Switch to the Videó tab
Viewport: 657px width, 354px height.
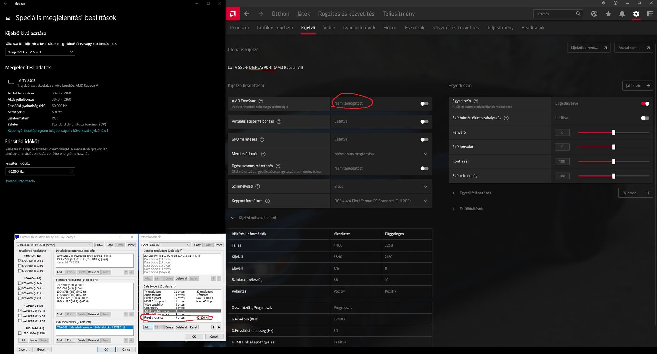(329, 28)
